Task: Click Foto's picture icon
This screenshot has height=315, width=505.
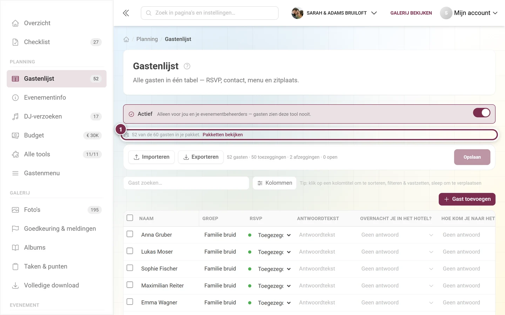Action: click(x=15, y=210)
